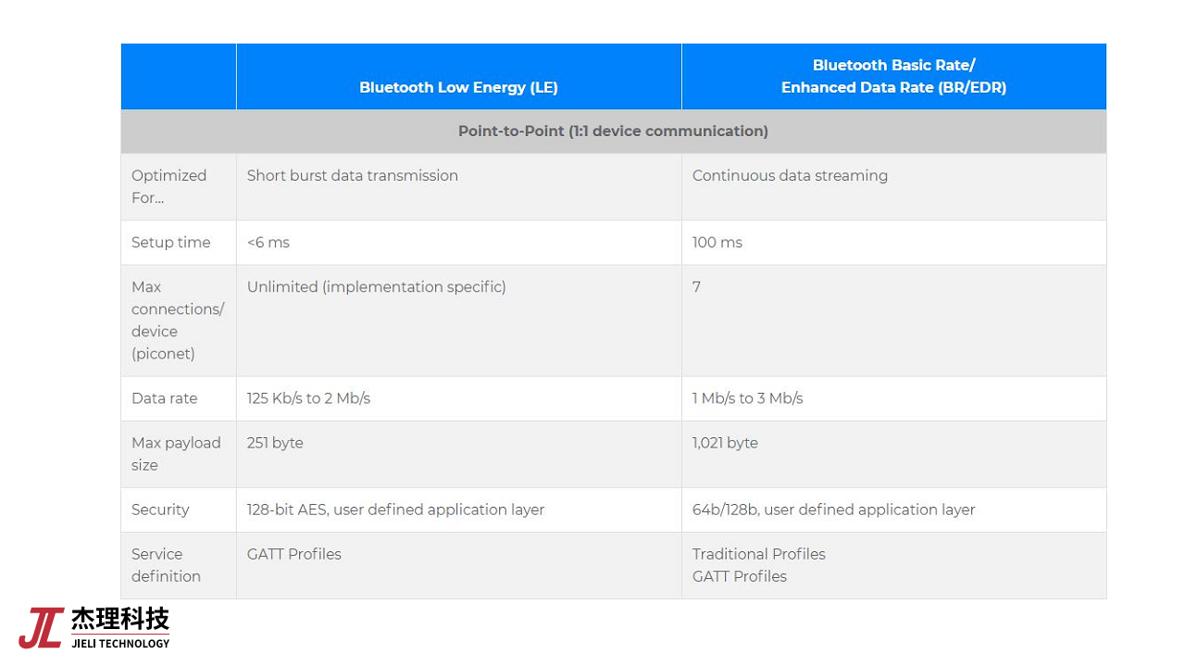The image size is (1185, 667).
Task: Click the <6 ms setup time value
Action: (x=268, y=243)
